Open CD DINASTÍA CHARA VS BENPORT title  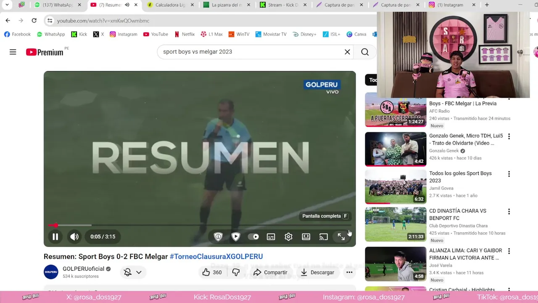click(x=458, y=215)
